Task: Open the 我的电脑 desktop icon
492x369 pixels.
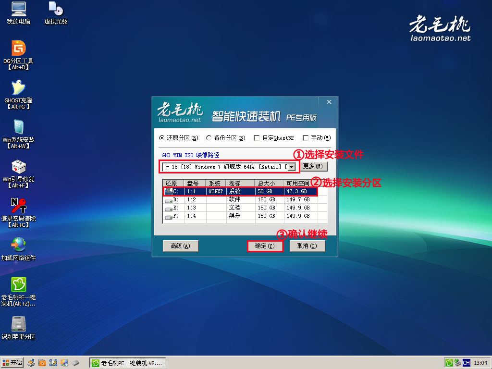Action: (x=19, y=13)
